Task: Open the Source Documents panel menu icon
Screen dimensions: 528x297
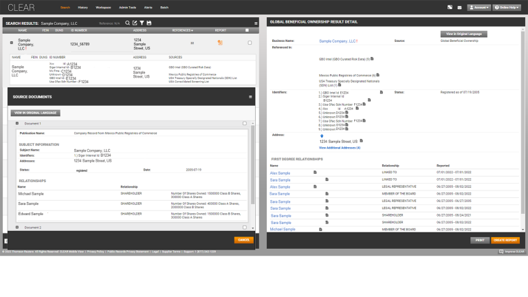Action: [250, 97]
